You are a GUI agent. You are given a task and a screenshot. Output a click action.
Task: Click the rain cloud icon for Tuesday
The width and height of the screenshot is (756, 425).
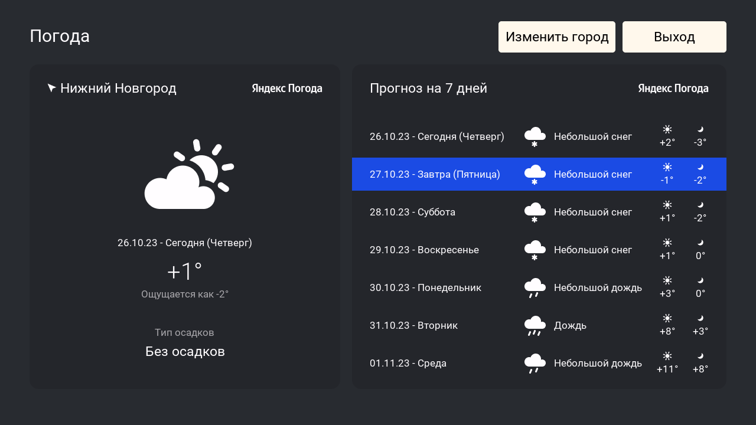(535, 325)
